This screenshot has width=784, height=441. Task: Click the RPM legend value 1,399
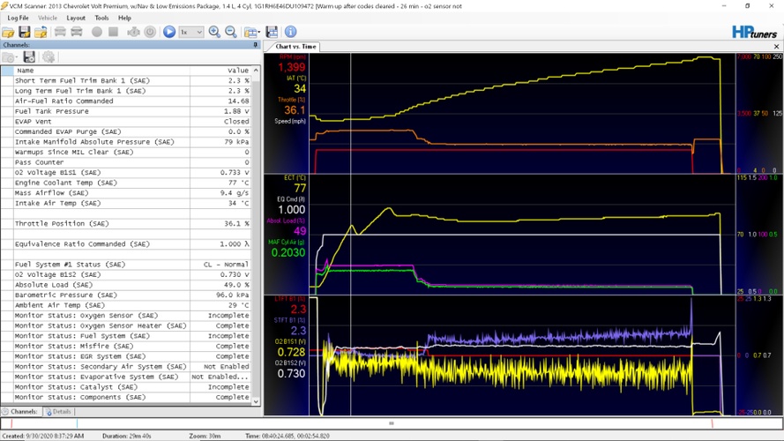click(292, 68)
